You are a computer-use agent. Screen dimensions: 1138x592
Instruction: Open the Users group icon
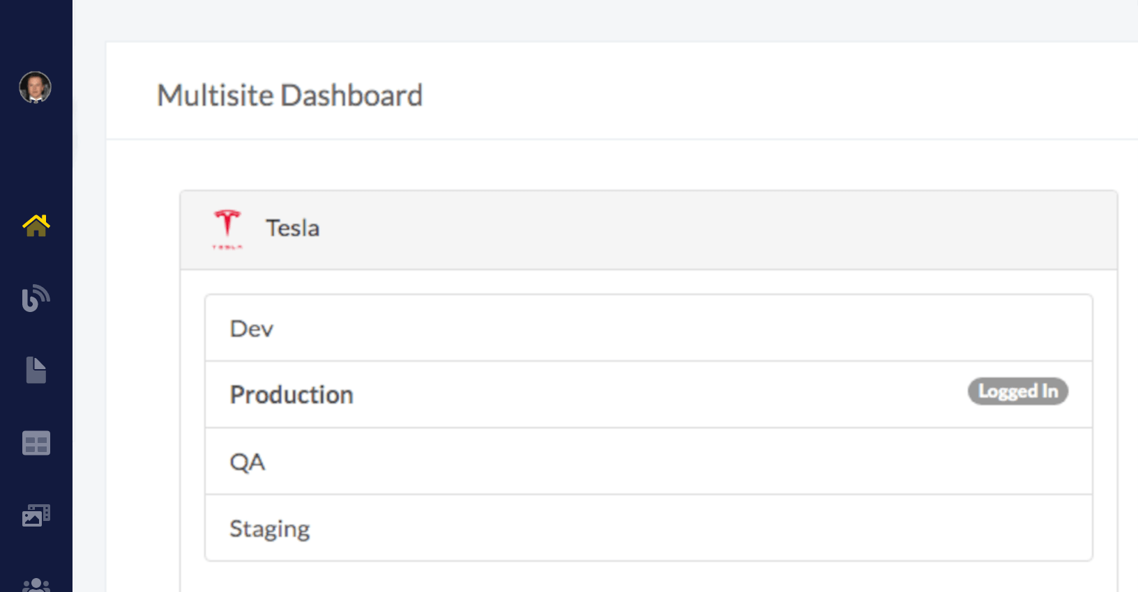36,585
